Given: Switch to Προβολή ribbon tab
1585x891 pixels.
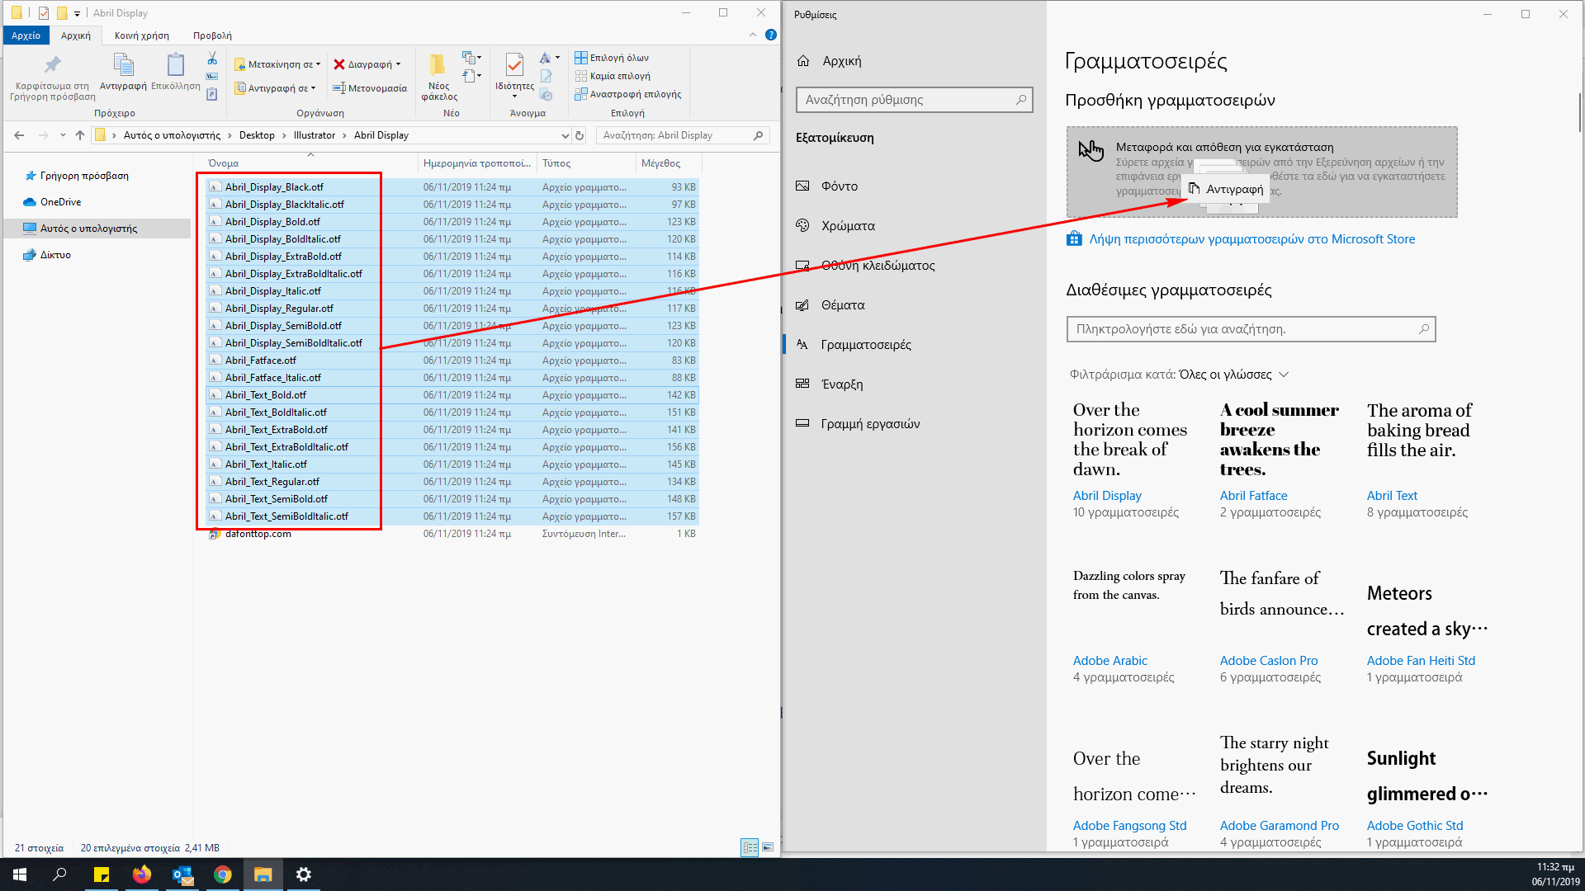Looking at the screenshot, I should pyautogui.click(x=212, y=35).
